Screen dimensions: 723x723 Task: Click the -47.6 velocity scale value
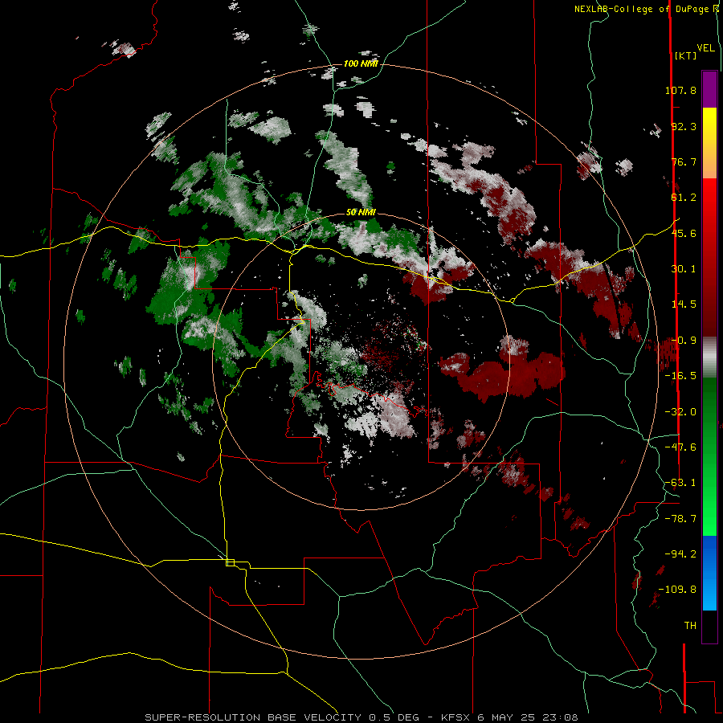(680, 447)
